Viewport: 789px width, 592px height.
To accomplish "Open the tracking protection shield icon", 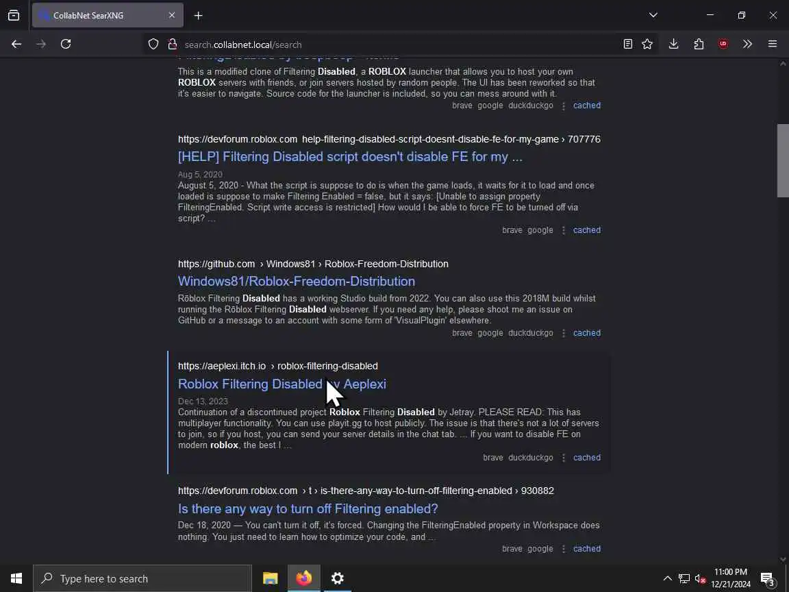I will point(153,45).
